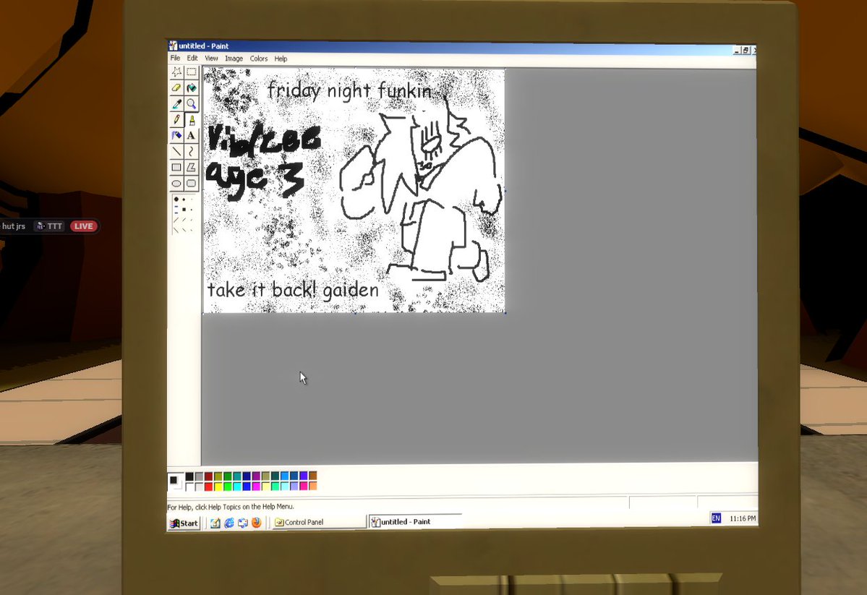Screen dimensions: 867x595
Task: Select the rectangular Select tool
Action: [x=192, y=72]
